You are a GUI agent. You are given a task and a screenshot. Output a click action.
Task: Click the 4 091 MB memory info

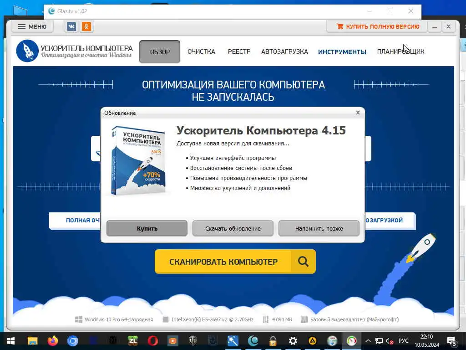coord(282,319)
